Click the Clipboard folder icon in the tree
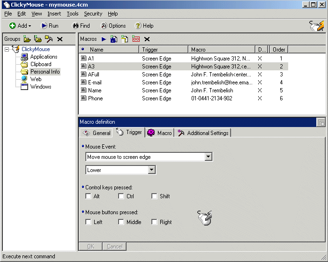Screen dimensions: 328x262 click(24, 64)
